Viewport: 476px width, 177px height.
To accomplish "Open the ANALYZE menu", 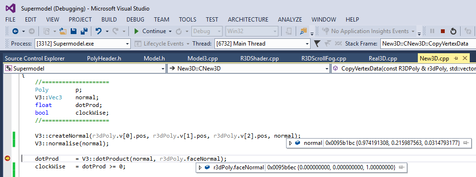I will [x=290, y=19].
